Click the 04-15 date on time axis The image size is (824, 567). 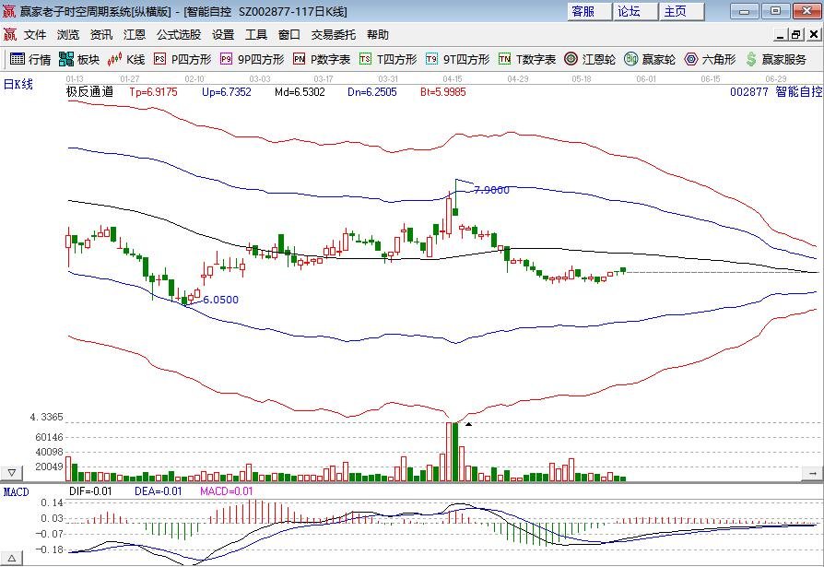452,78
